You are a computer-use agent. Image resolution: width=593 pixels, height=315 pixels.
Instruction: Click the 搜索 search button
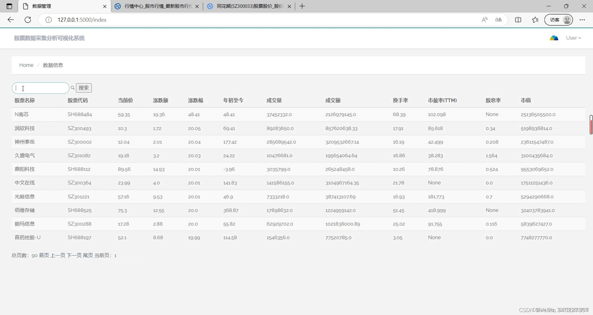84,88
